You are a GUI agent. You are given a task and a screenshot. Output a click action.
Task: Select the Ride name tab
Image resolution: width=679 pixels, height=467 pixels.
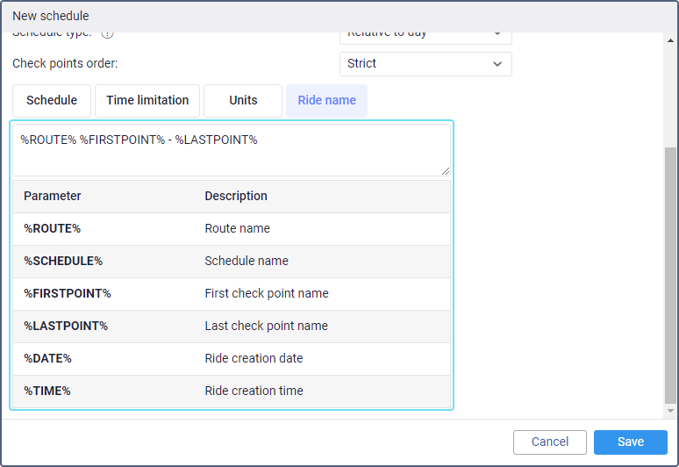click(326, 101)
